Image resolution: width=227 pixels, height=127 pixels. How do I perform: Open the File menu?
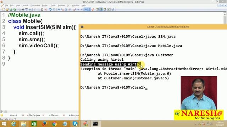tap(6, 6)
